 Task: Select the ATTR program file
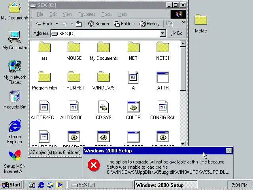[x=163, y=80]
